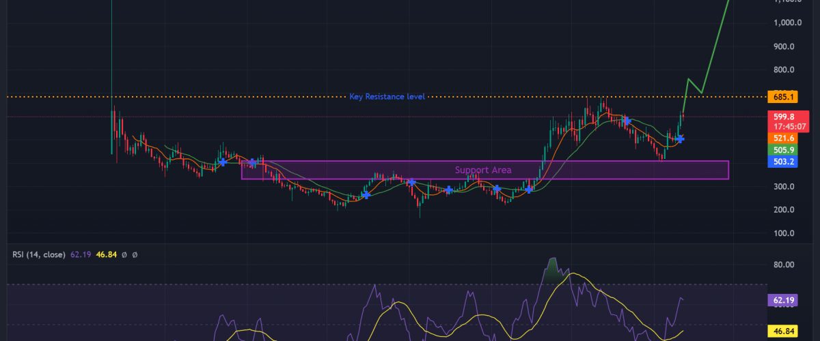820x341 pixels.
Task: Click the 1,000.0 tick on price scale
Action: pyautogui.click(x=787, y=23)
